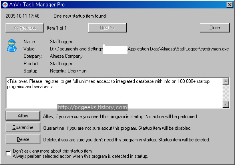Viewport: 235px width, 165px height.
Task: Click the Delete explanation text
Action: 126,140
